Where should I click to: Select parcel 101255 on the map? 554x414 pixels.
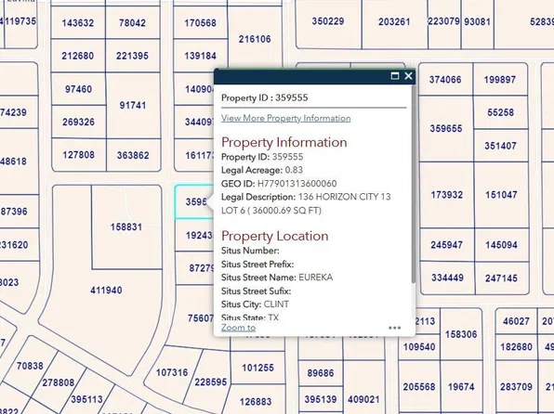click(257, 368)
